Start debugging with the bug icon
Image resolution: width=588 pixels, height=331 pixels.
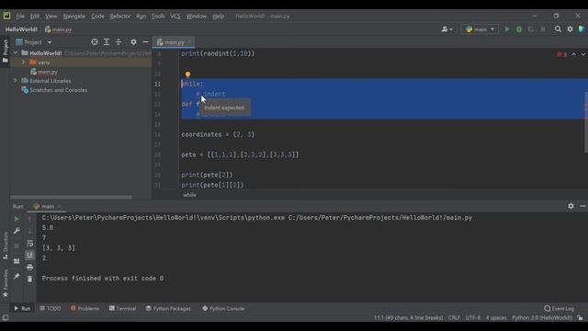click(x=519, y=29)
